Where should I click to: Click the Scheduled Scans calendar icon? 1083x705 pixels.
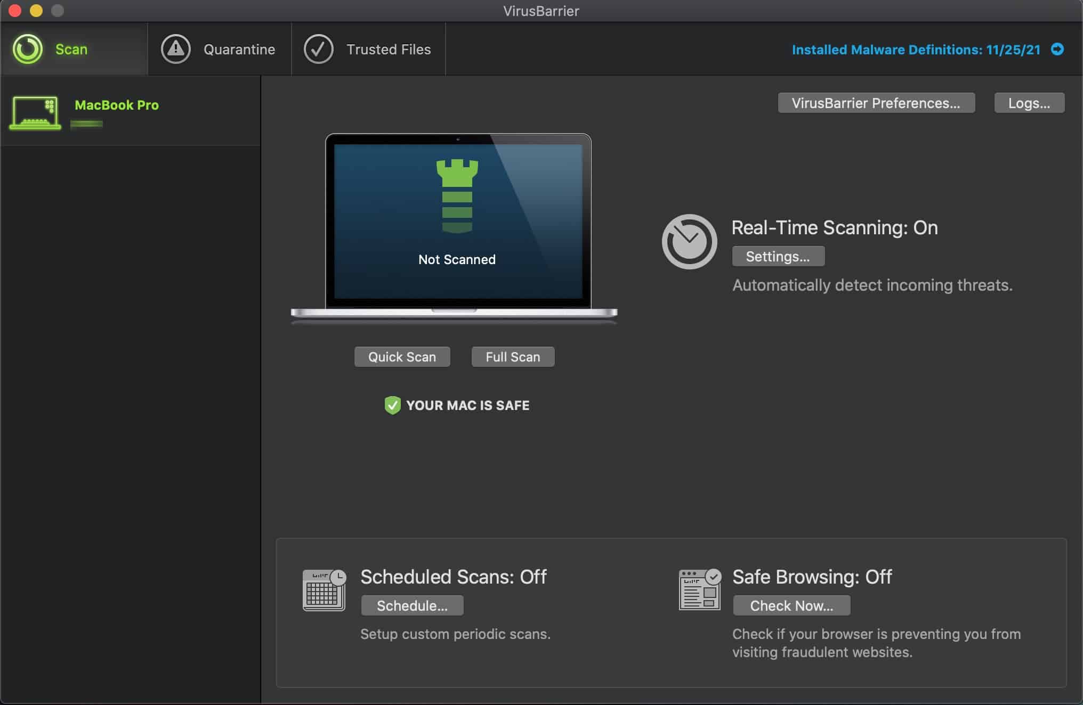(x=325, y=590)
